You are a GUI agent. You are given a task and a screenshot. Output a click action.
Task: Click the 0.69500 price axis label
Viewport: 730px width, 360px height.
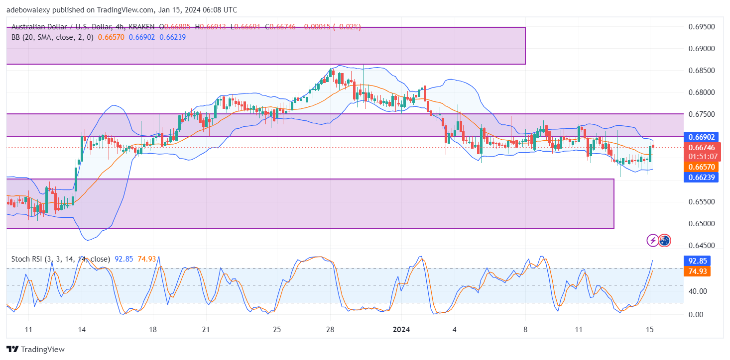click(x=701, y=27)
